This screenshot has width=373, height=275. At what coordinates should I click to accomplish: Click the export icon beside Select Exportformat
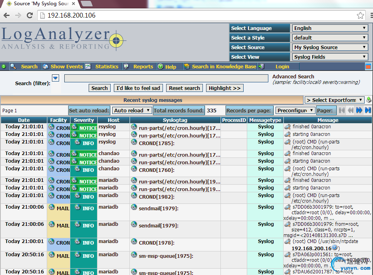click(x=369, y=100)
